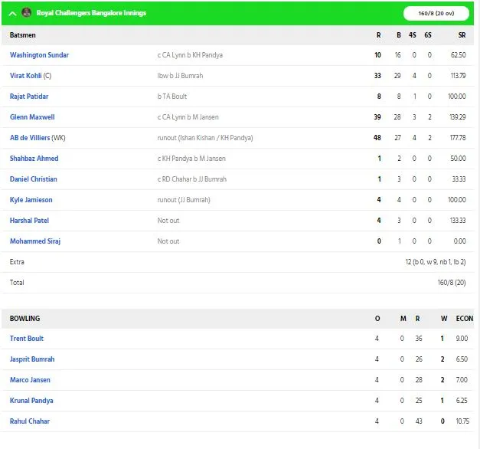The height and width of the screenshot is (449, 480).
Task: Click Glenn Maxwell's runs value 39
Action: point(377,117)
